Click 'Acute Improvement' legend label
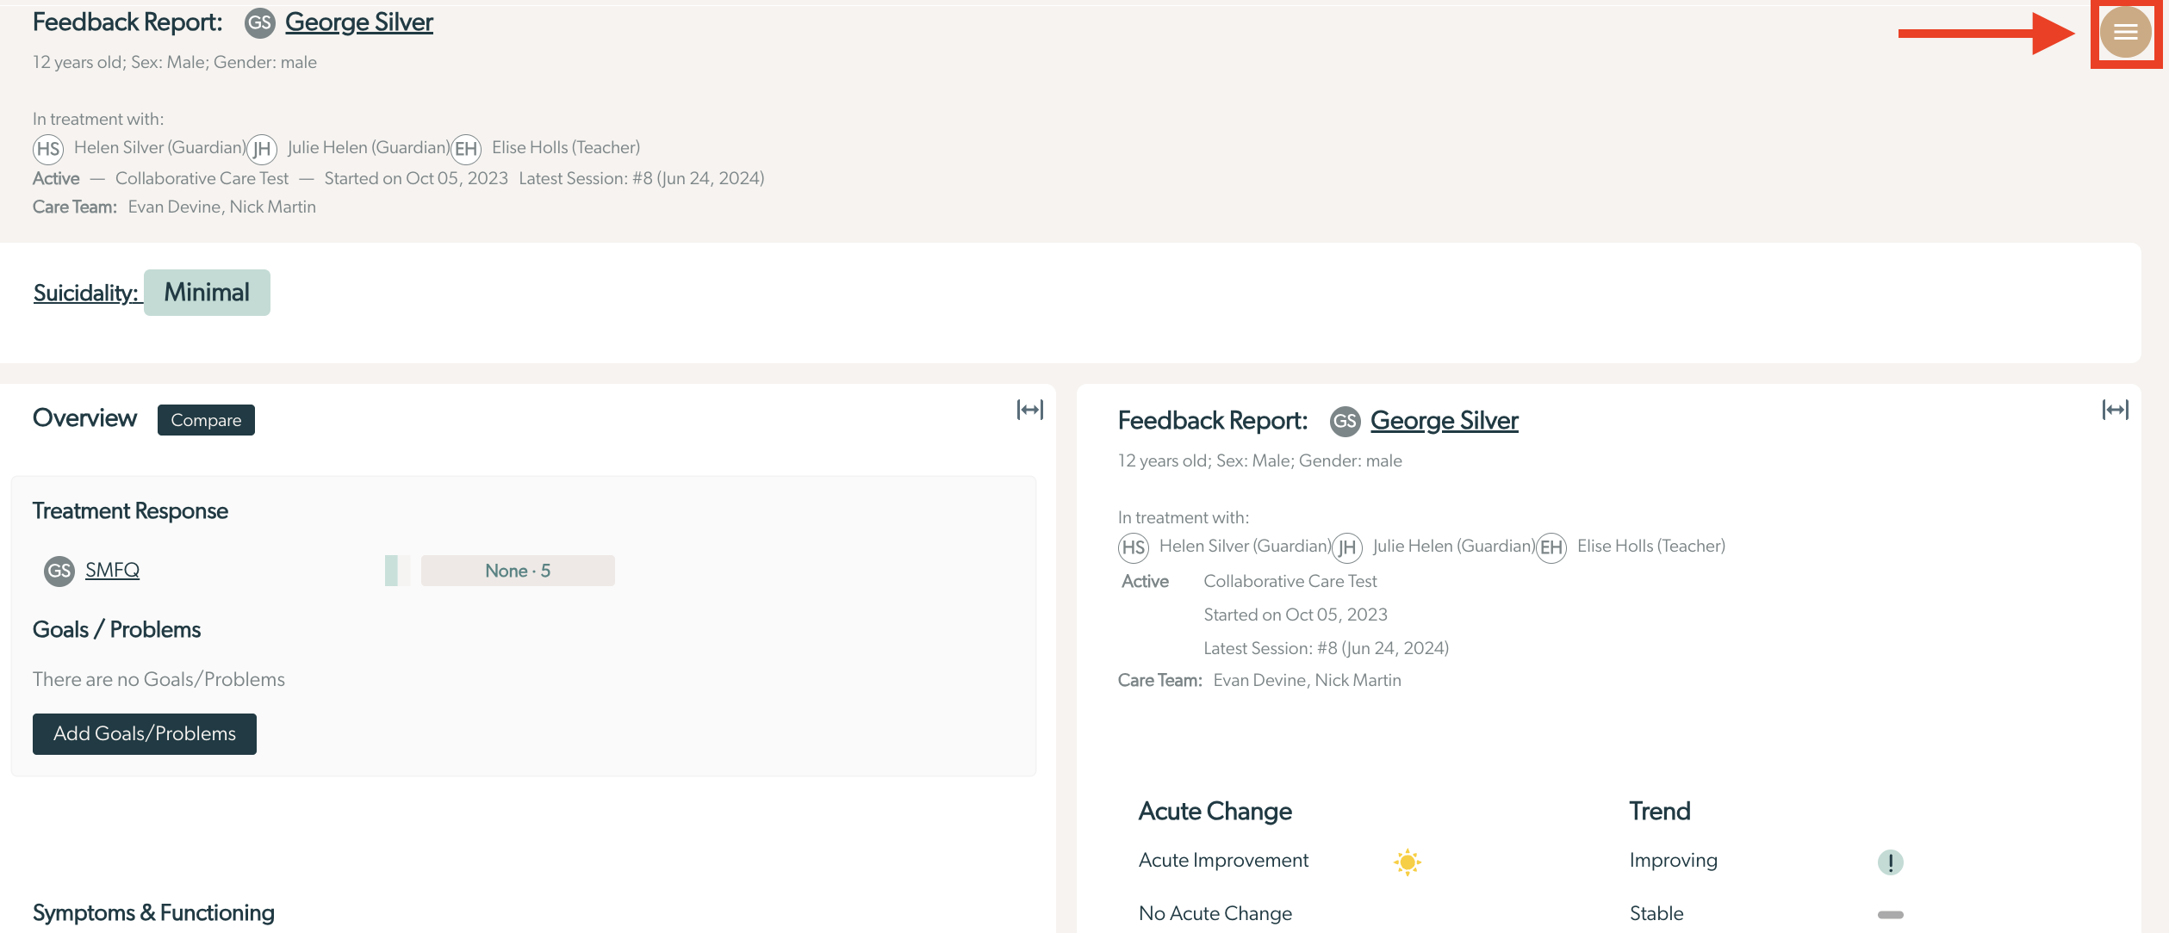Screen dimensions: 2169x933 coord(1223,861)
